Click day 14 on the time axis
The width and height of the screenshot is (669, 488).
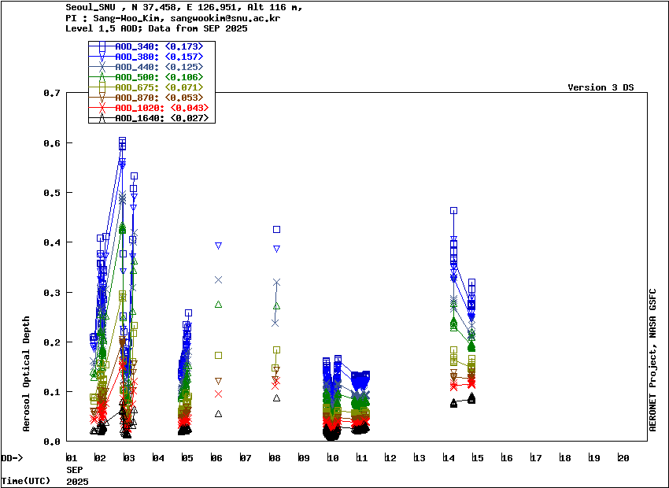448,458
